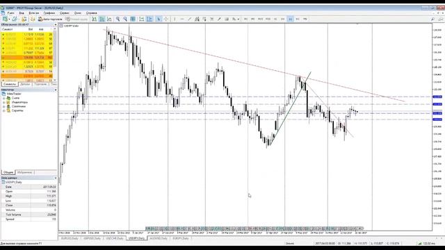The height and width of the screenshot is (250, 445).
Task: Select the Детали tab in Market Watch
Action: 25,84
